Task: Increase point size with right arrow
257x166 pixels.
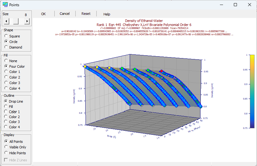Action: [x=27, y=21]
